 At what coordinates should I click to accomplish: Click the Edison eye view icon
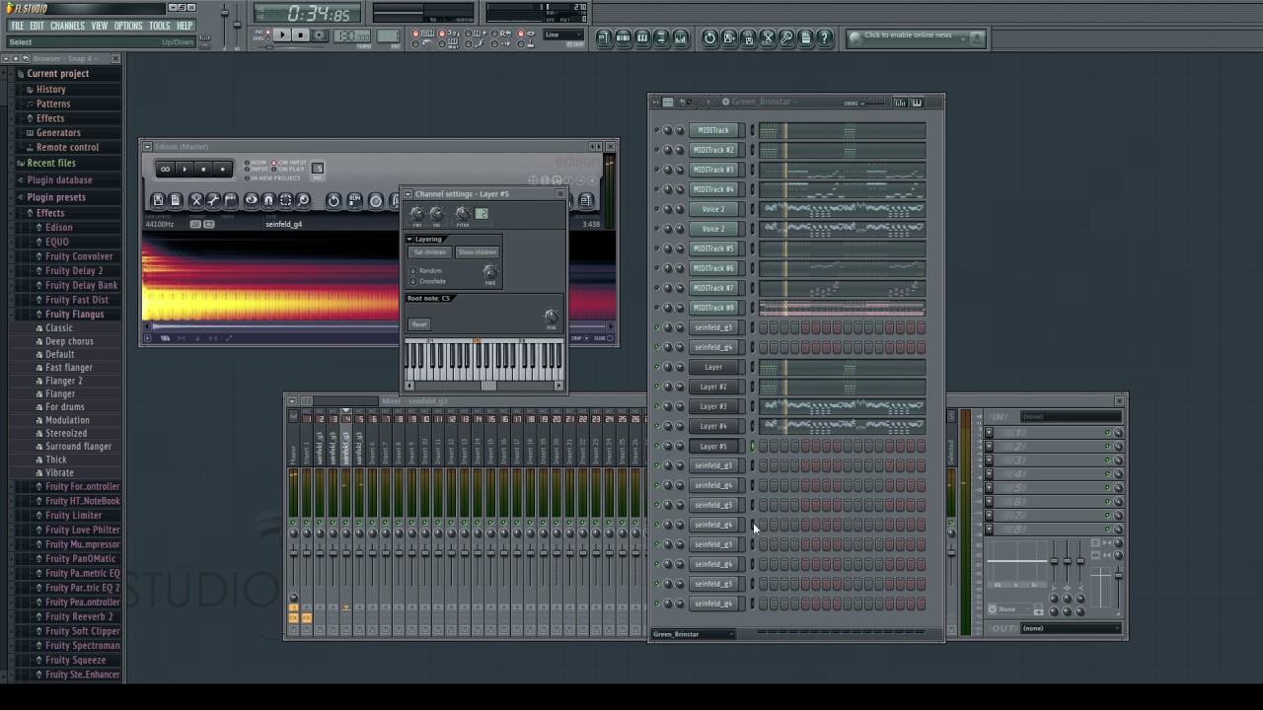point(251,200)
